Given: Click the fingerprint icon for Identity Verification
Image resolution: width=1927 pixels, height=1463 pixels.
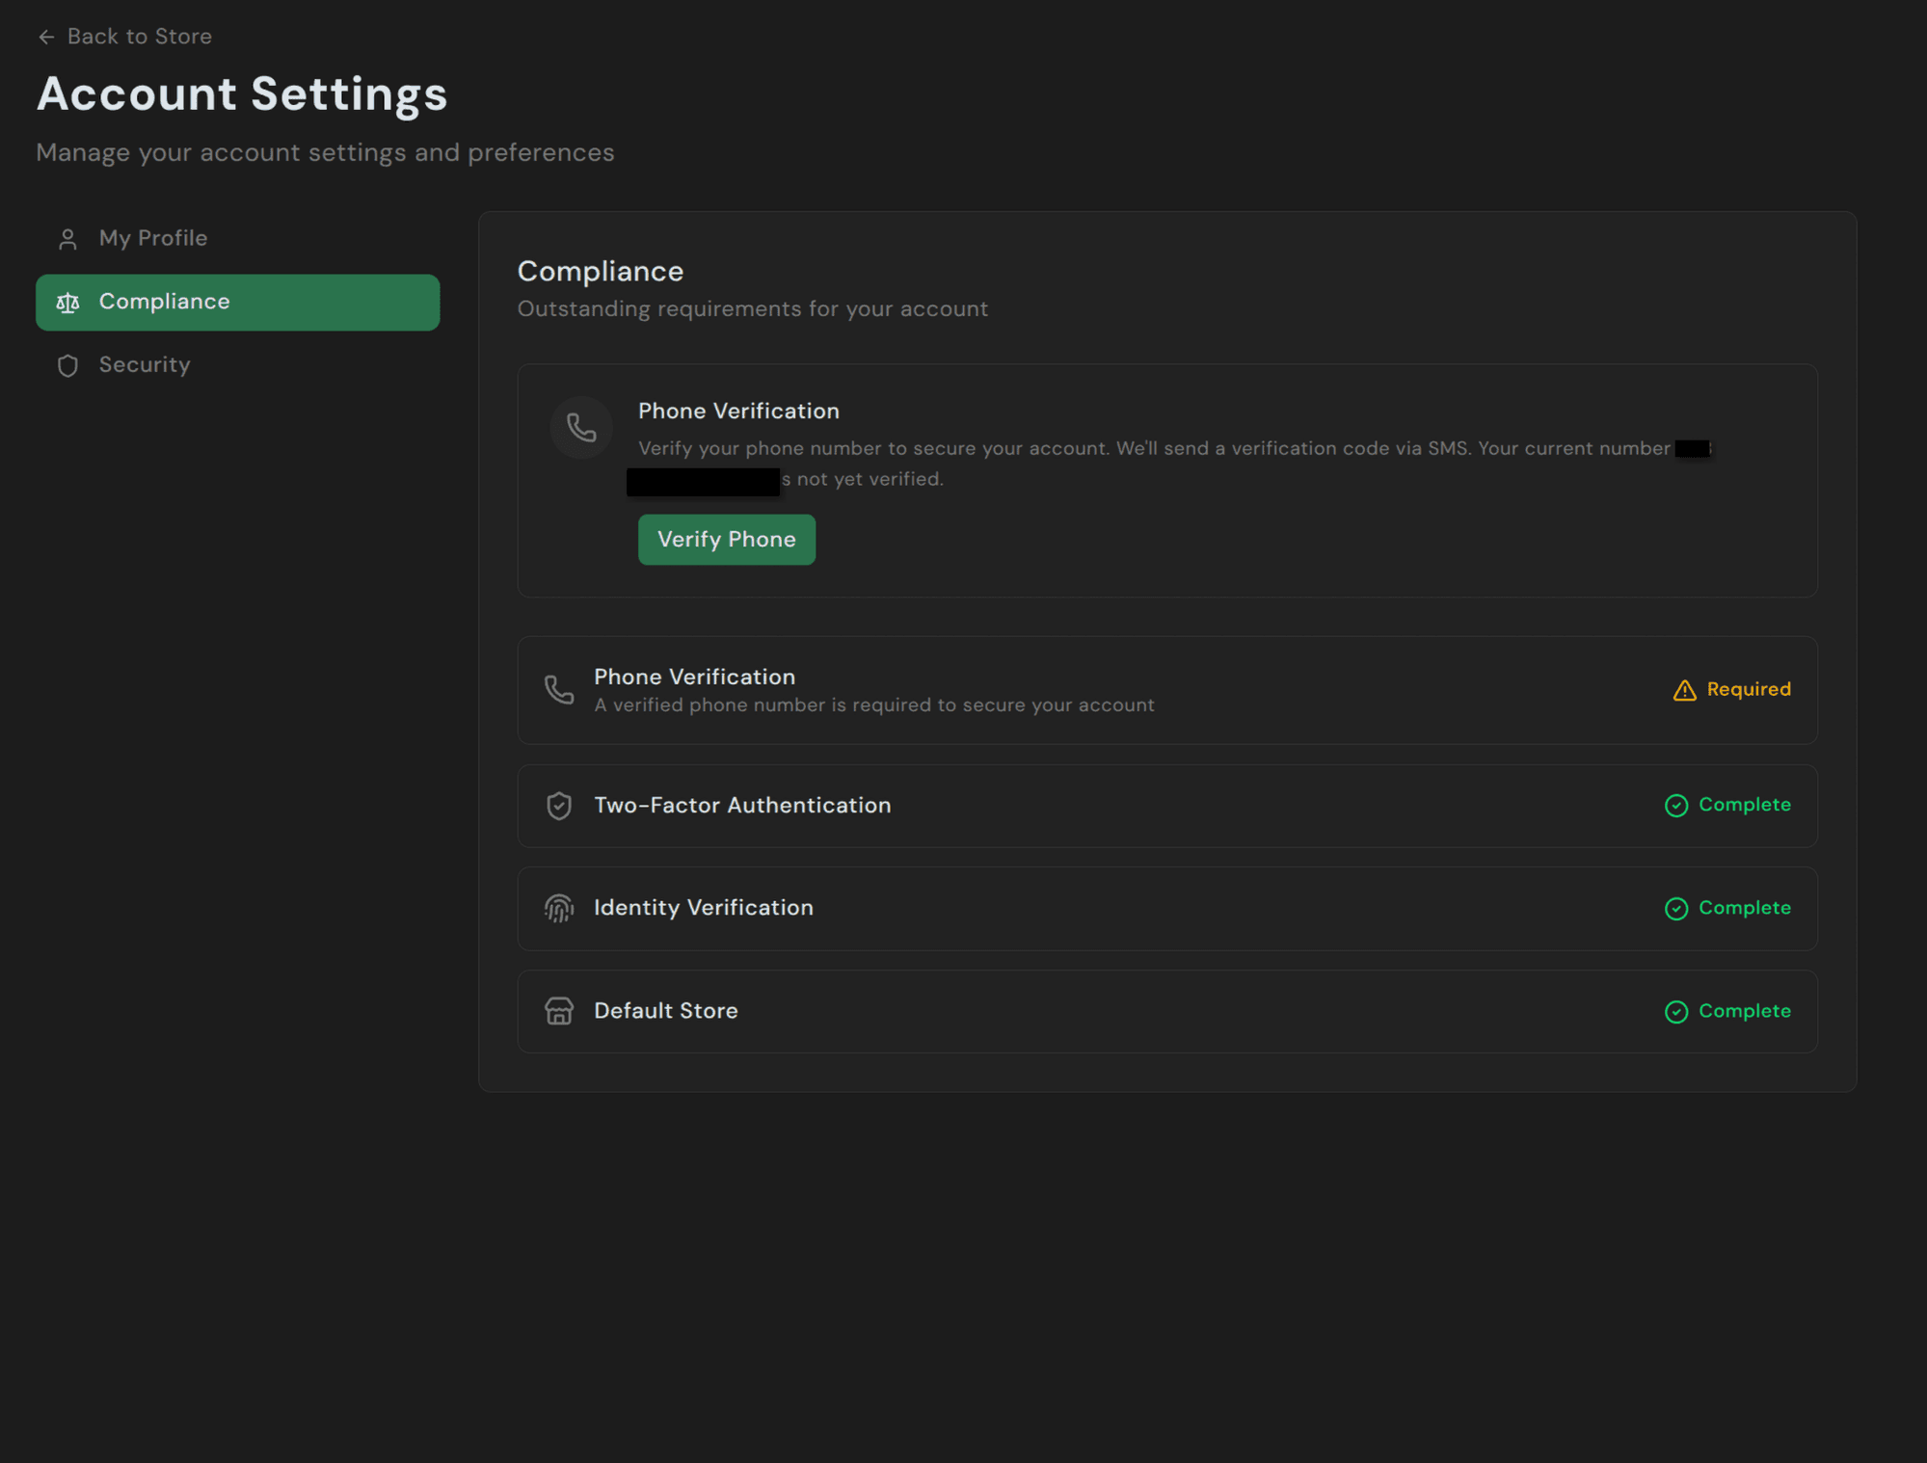Looking at the screenshot, I should click(559, 908).
